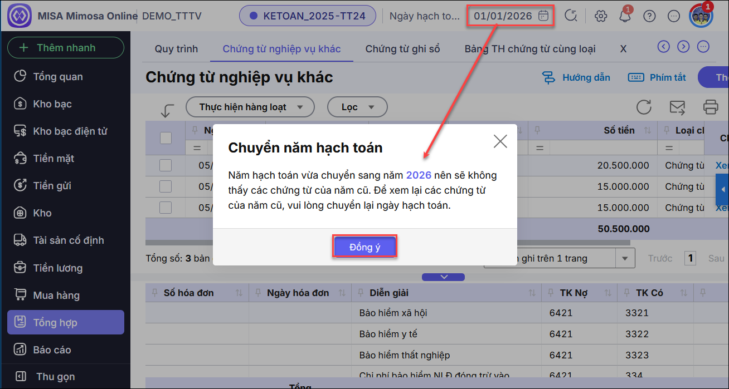Open Tiền lương in the sidebar
Viewport: 729px width, 389px height.
(x=58, y=268)
